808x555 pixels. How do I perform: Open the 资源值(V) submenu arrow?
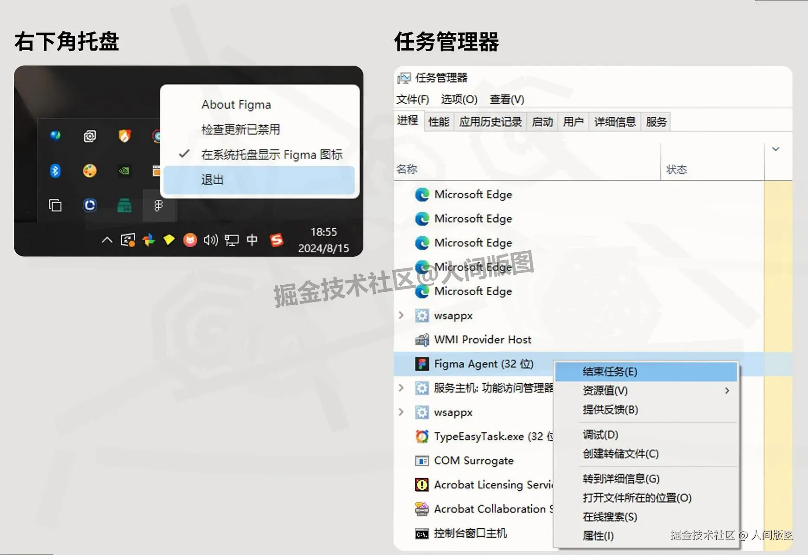coord(727,391)
